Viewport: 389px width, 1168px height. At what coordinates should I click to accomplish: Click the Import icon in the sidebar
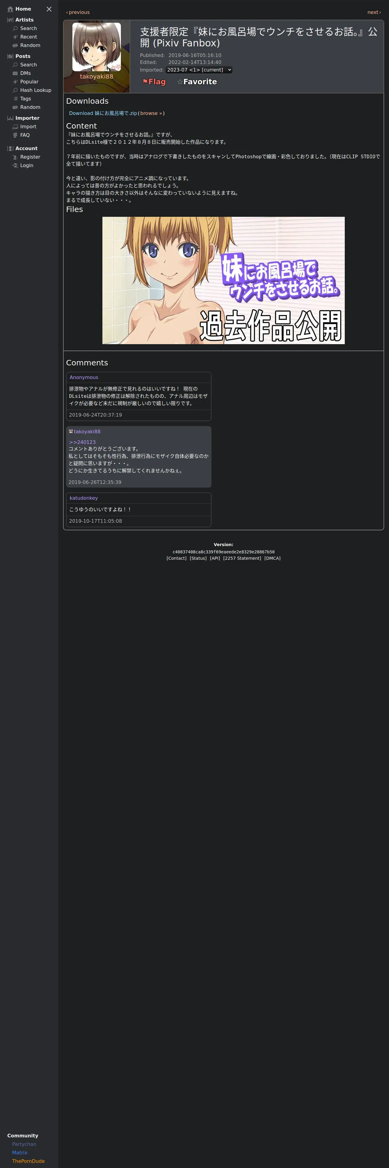coord(15,127)
